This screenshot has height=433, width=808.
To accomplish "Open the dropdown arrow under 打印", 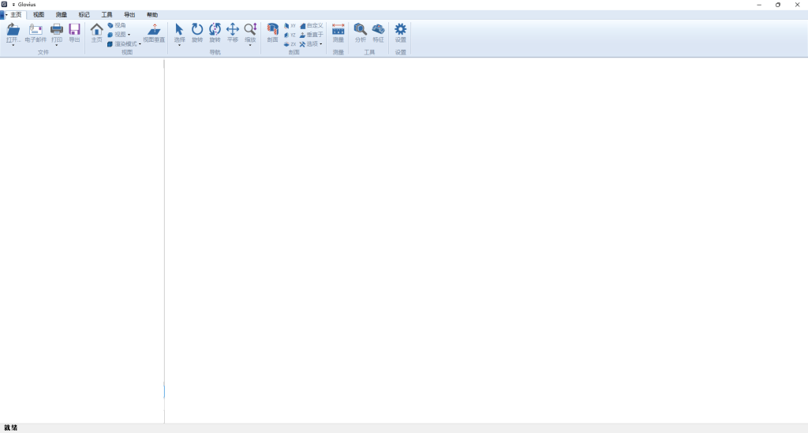I will pyautogui.click(x=57, y=46).
